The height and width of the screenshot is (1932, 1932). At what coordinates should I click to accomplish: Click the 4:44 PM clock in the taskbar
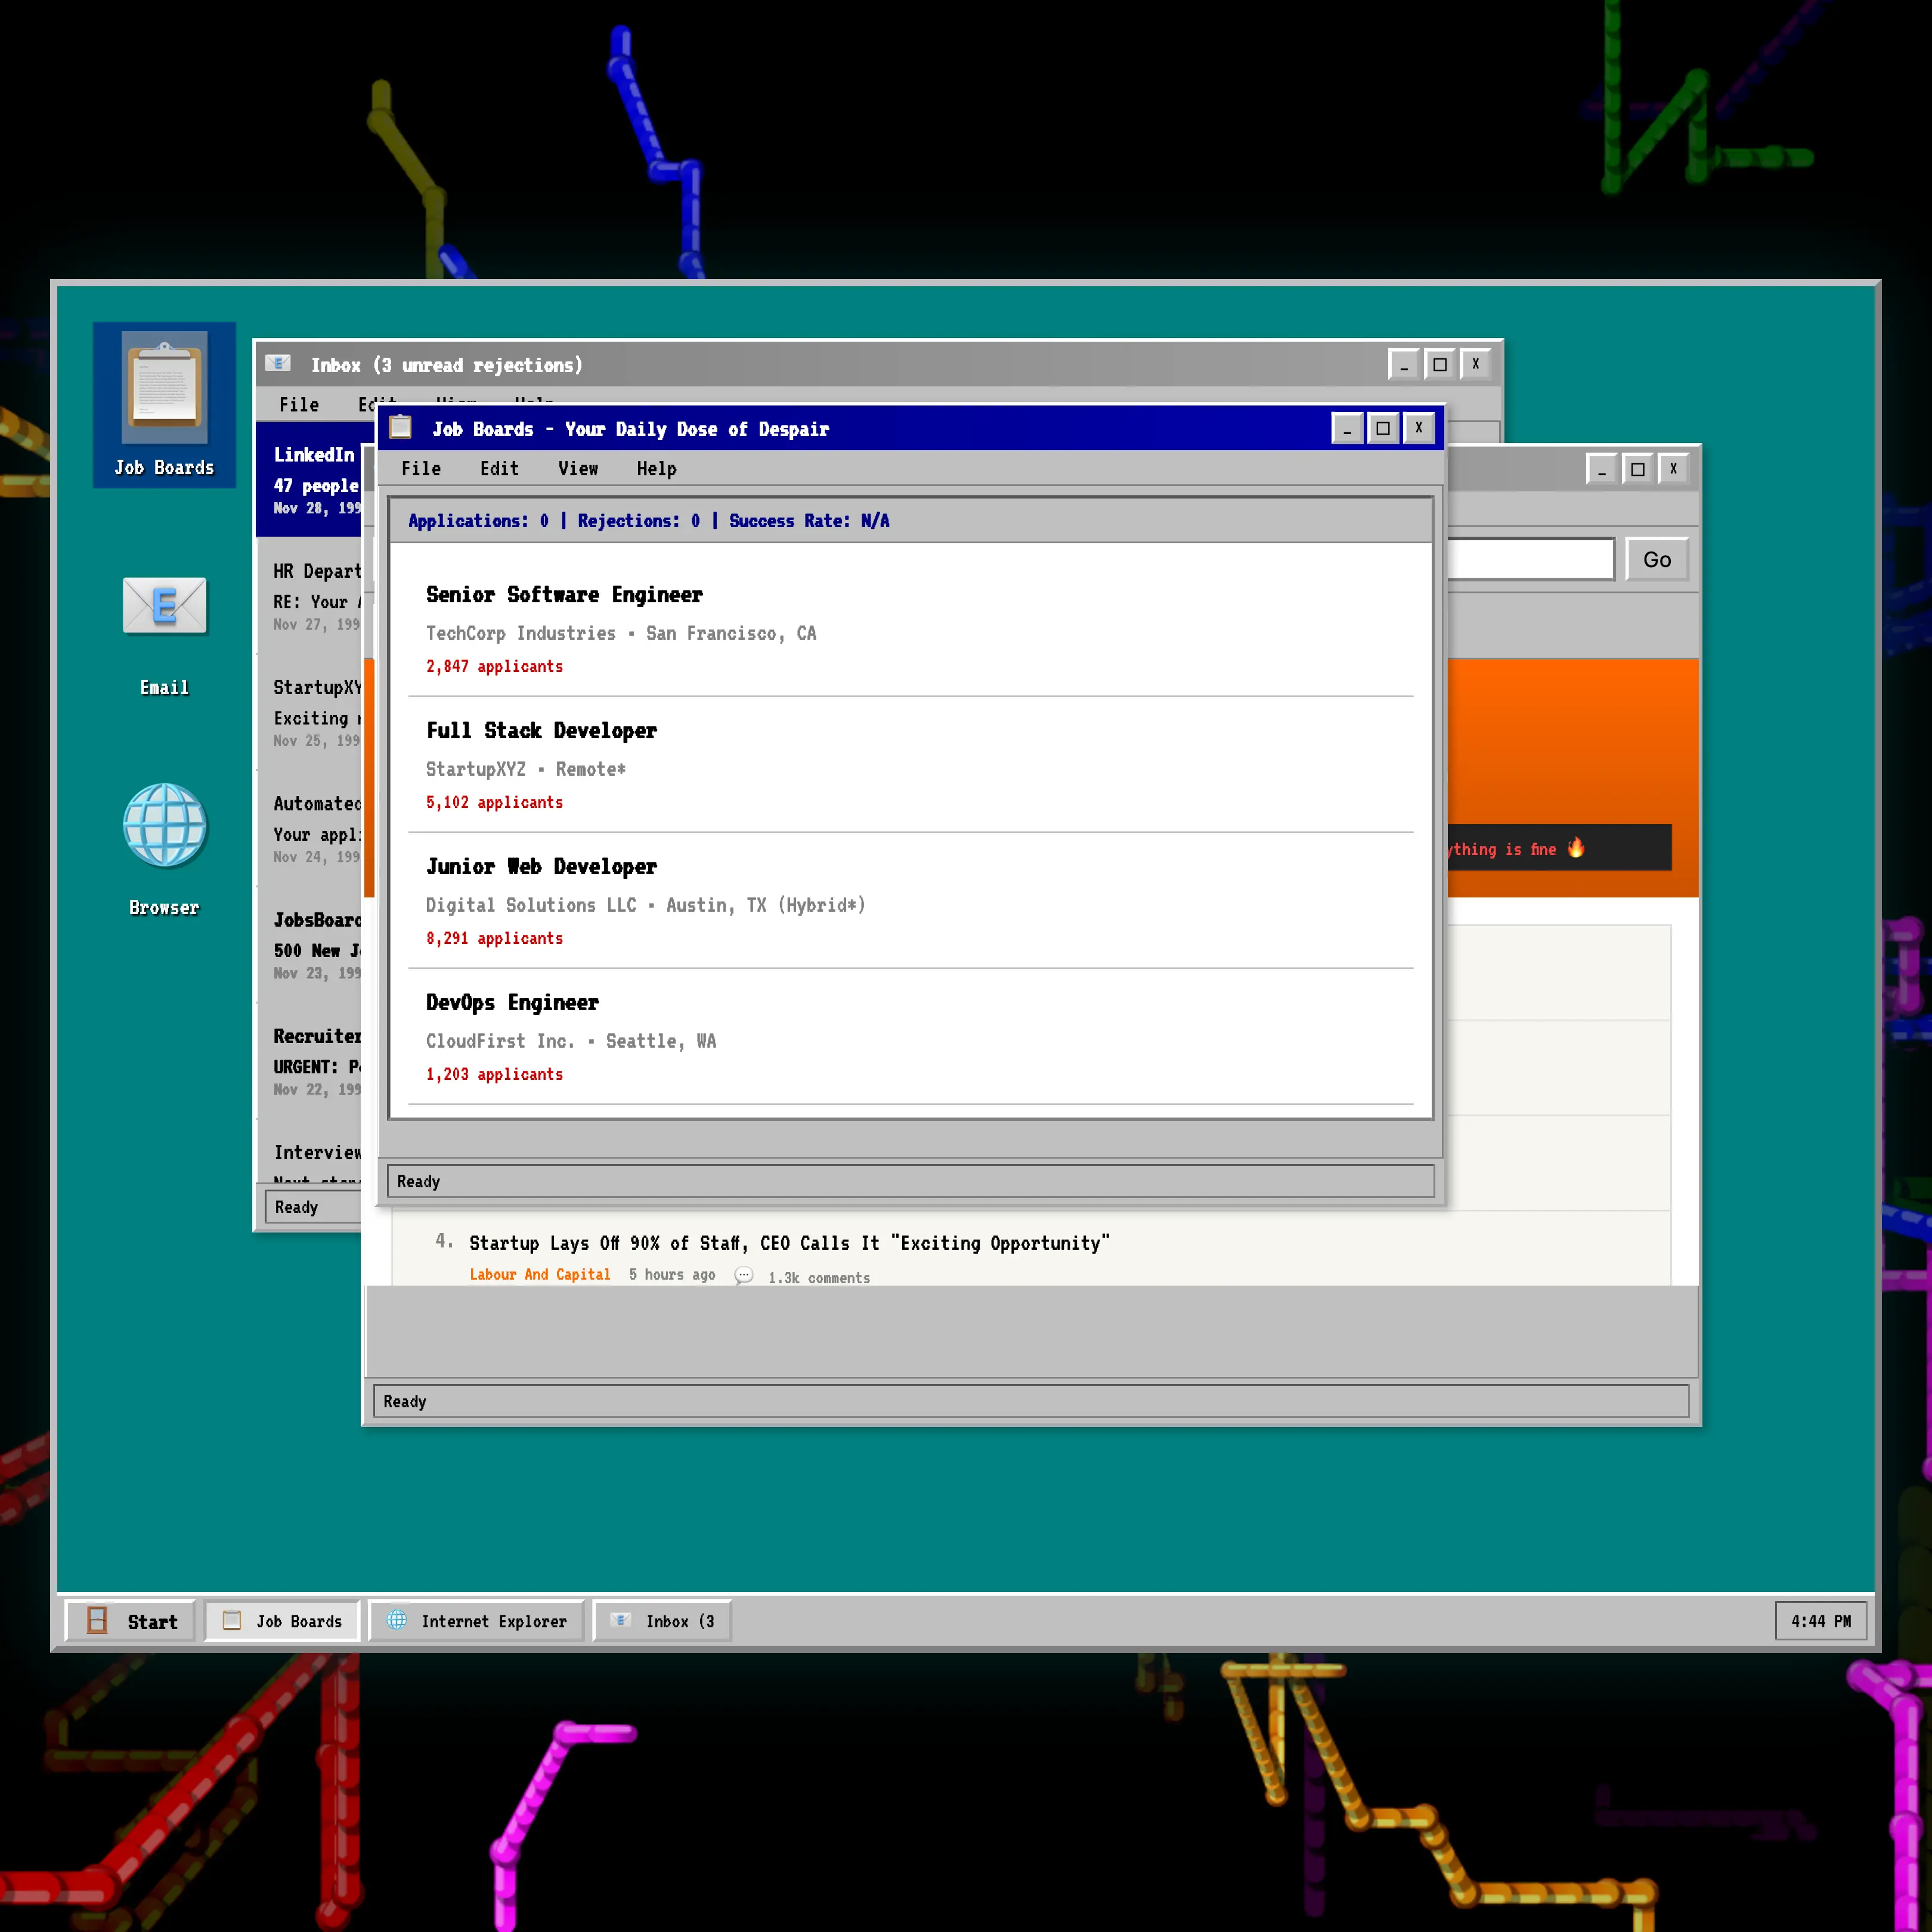1820,1621
